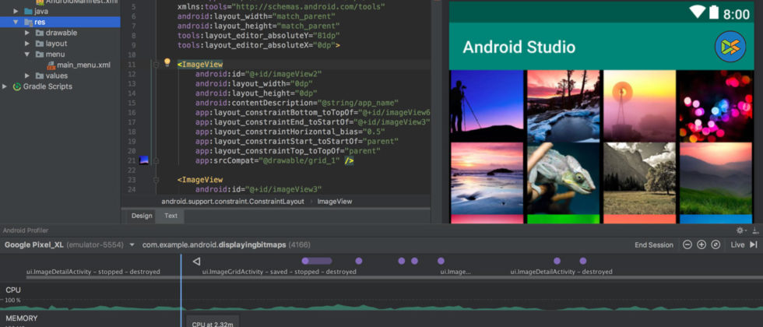Expand the java folder
The image size is (763, 327).
pyautogui.click(x=17, y=12)
